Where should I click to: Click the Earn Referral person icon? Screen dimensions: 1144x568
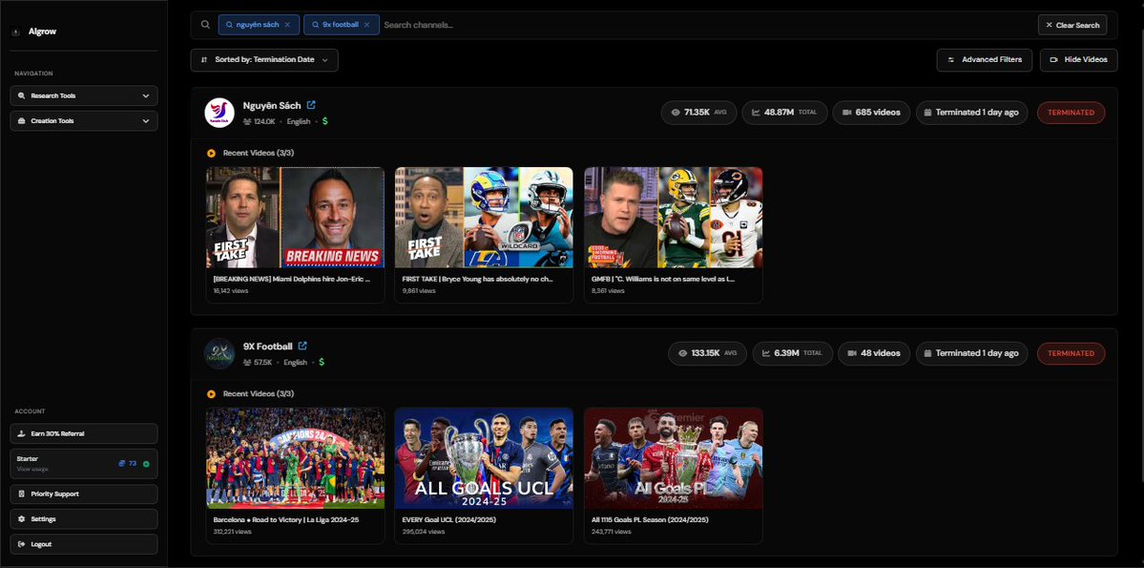click(21, 433)
